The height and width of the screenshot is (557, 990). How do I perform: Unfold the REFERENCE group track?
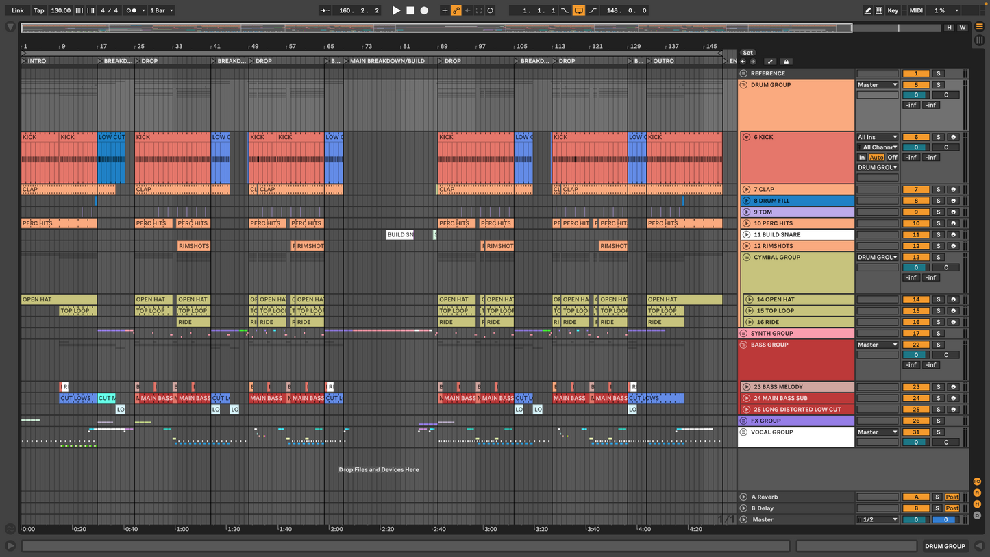click(743, 73)
